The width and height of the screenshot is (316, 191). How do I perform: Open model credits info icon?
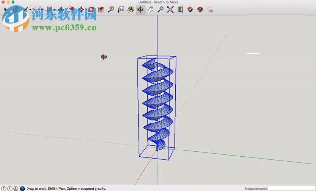pyautogui.click(x=10, y=189)
